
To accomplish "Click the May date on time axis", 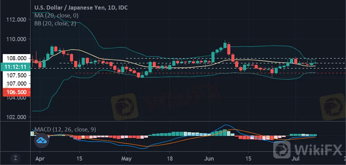I will 126,158.
